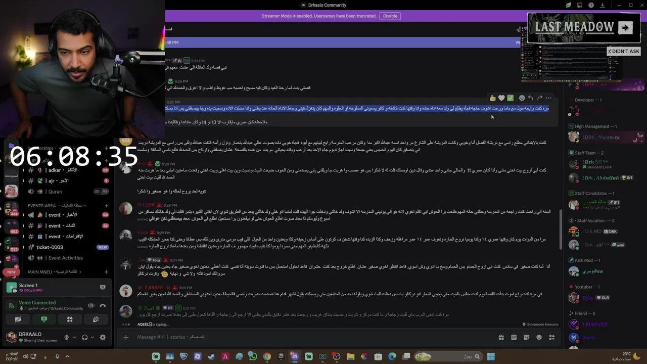Screen dimensions: 647x364
Task: Open the Activities launcher button in voice panel
Action: 70,320
